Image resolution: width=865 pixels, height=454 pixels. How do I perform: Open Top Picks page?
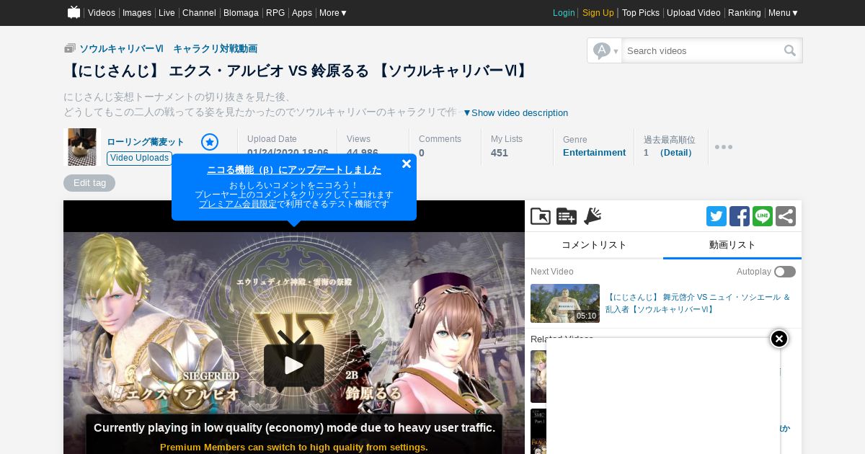click(641, 13)
